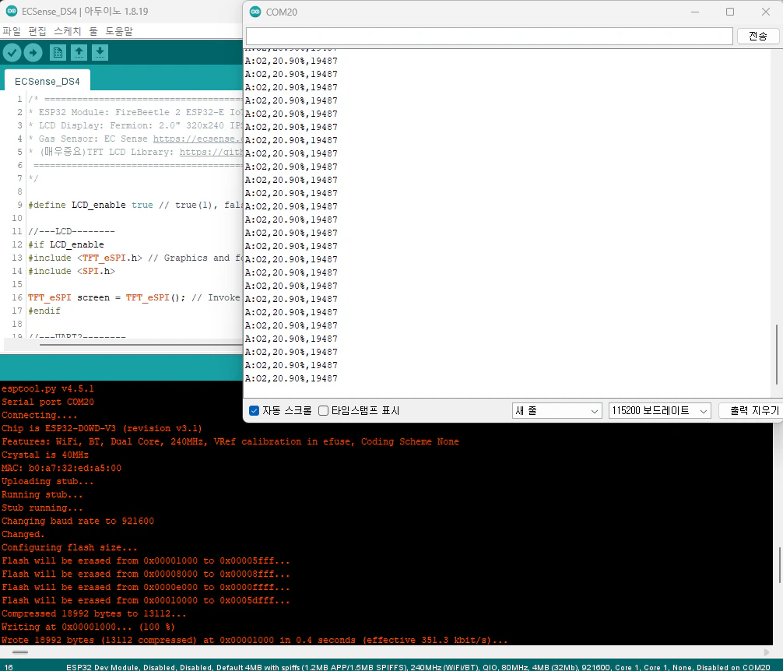Click 'Chip is ESP32-D0WD-V3' console line

(101, 428)
